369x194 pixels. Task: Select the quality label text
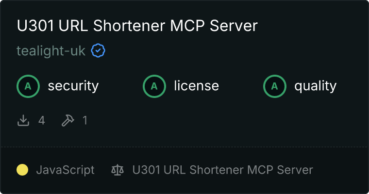(x=315, y=86)
